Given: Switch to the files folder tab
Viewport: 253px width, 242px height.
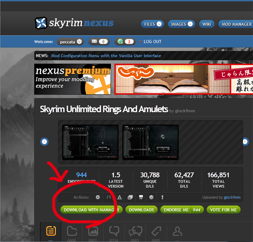Looking at the screenshot, I should click(x=72, y=232).
